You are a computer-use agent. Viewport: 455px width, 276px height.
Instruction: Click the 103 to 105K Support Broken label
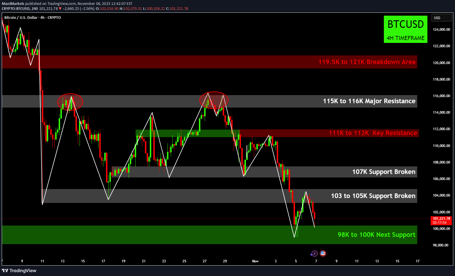click(373, 196)
